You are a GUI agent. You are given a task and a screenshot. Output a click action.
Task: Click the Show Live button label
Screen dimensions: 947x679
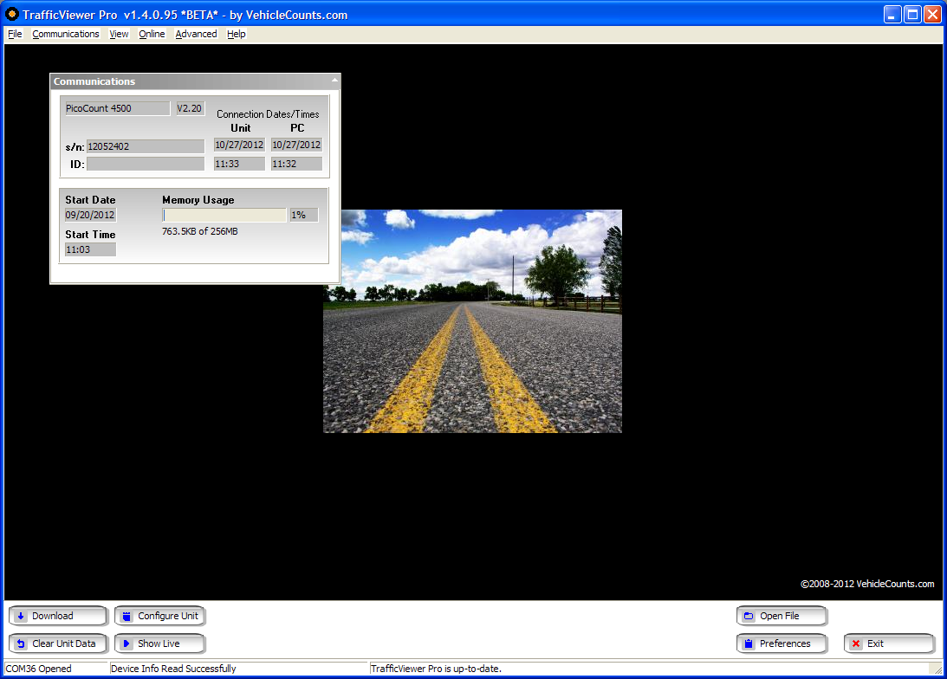click(x=159, y=644)
